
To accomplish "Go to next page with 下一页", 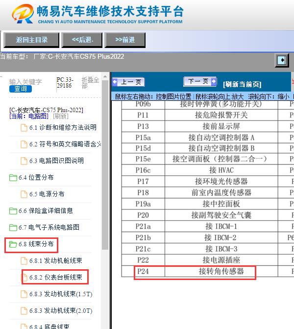I will point(200,81).
